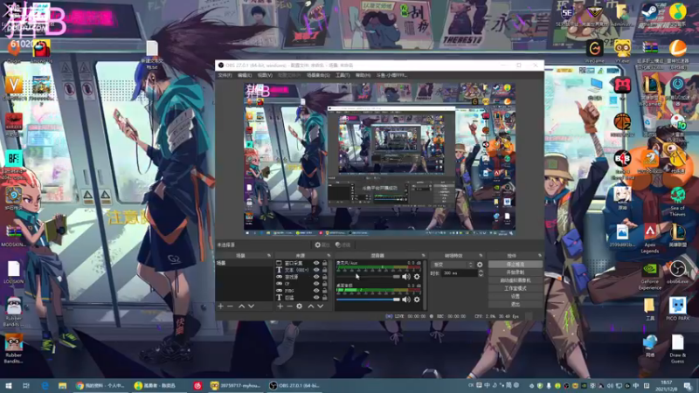Image resolution: width=699 pixels, height=393 pixels.
Task: Open Microsoft Edge from the taskbar
Action: pos(45,386)
